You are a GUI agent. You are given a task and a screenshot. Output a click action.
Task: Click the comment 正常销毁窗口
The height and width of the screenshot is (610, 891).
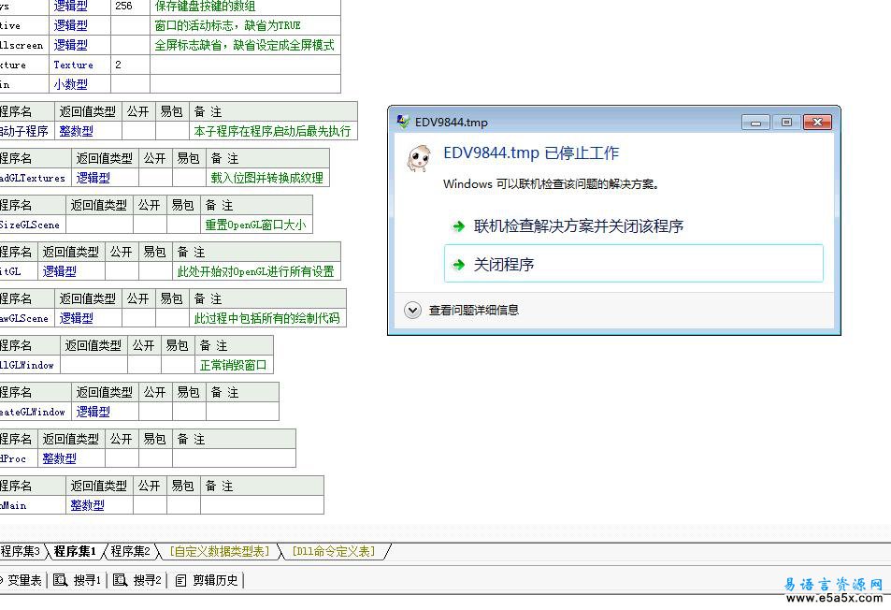click(233, 365)
